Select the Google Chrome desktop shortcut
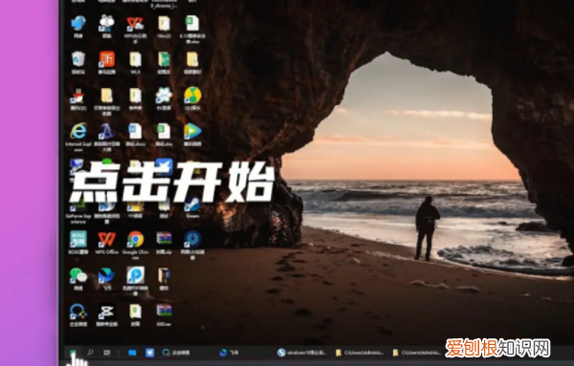 click(135, 245)
